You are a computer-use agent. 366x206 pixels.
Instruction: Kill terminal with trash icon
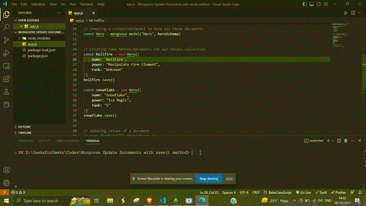coord(346,141)
